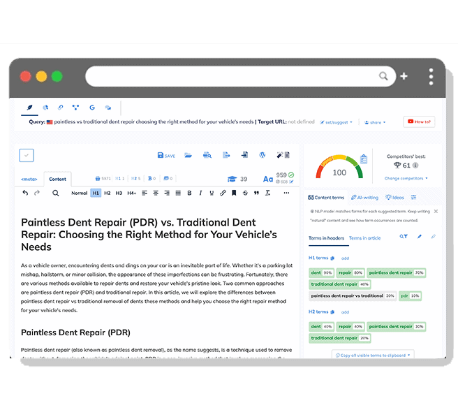Image resolution: width=458 pixels, height=410 pixels.
Task: Open the chat bubbles tab
Action: pyautogui.click(x=108, y=108)
